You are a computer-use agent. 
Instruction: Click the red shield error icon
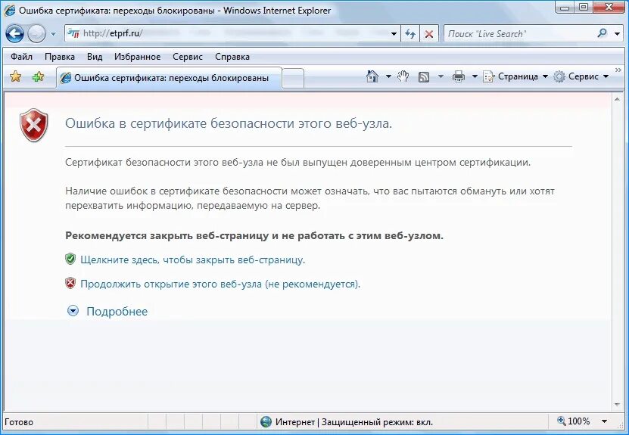(x=34, y=125)
